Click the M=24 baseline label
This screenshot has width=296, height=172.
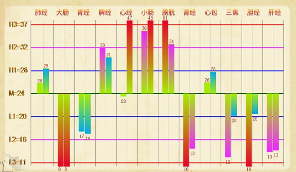[16, 93]
